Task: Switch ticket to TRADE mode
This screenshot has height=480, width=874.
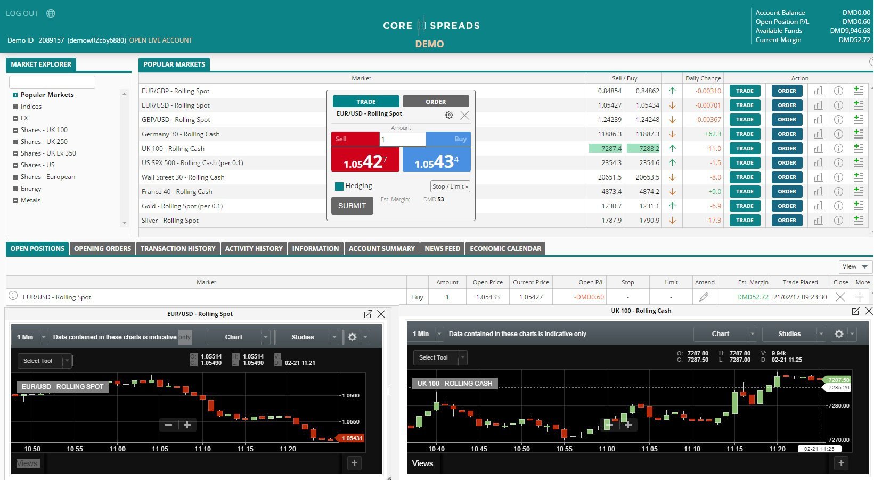Action: (x=366, y=102)
